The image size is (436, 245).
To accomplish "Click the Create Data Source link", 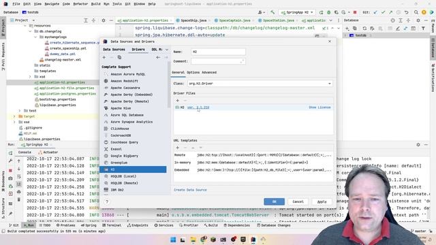I will pos(190,190).
